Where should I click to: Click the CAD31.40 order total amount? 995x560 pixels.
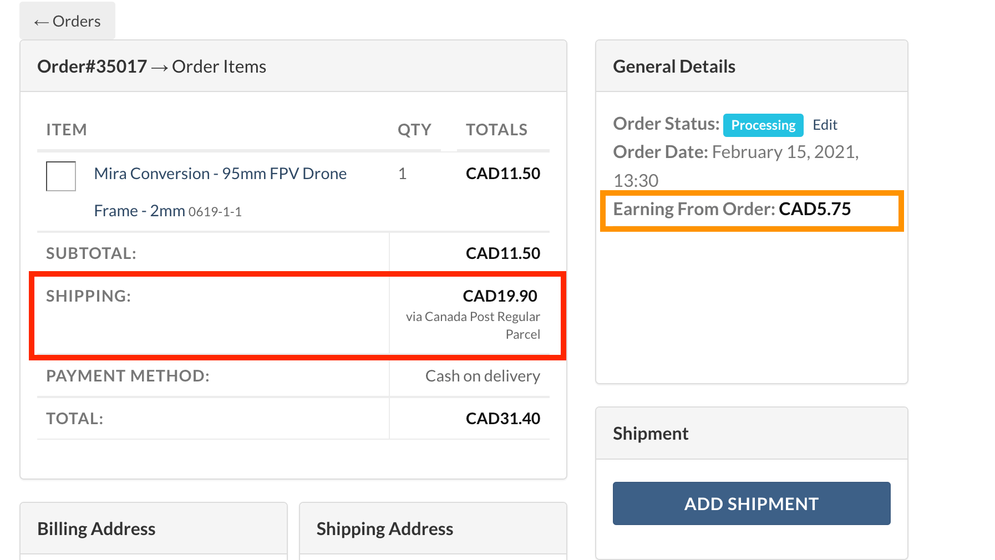pyautogui.click(x=502, y=419)
